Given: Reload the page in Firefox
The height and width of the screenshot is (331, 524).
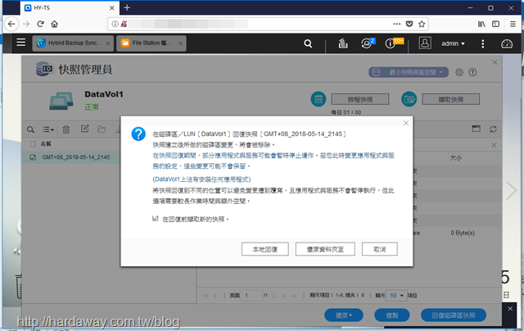Looking at the screenshot, I should point(40,24).
